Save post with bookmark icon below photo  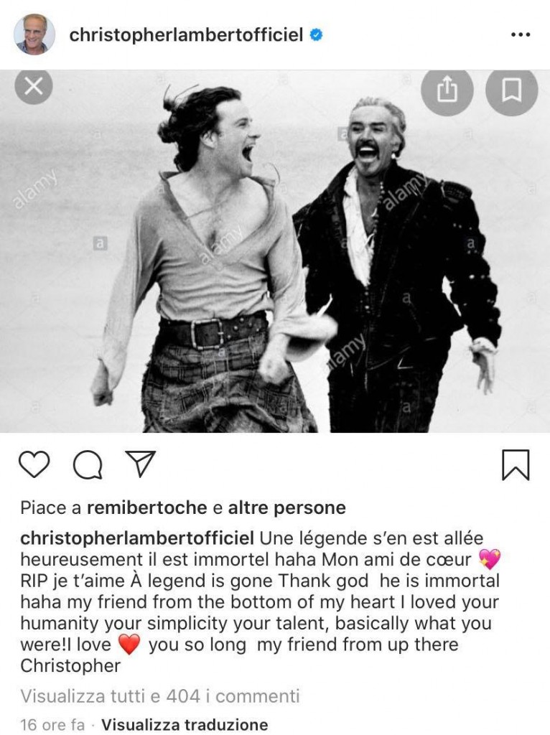[x=516, y=464]
